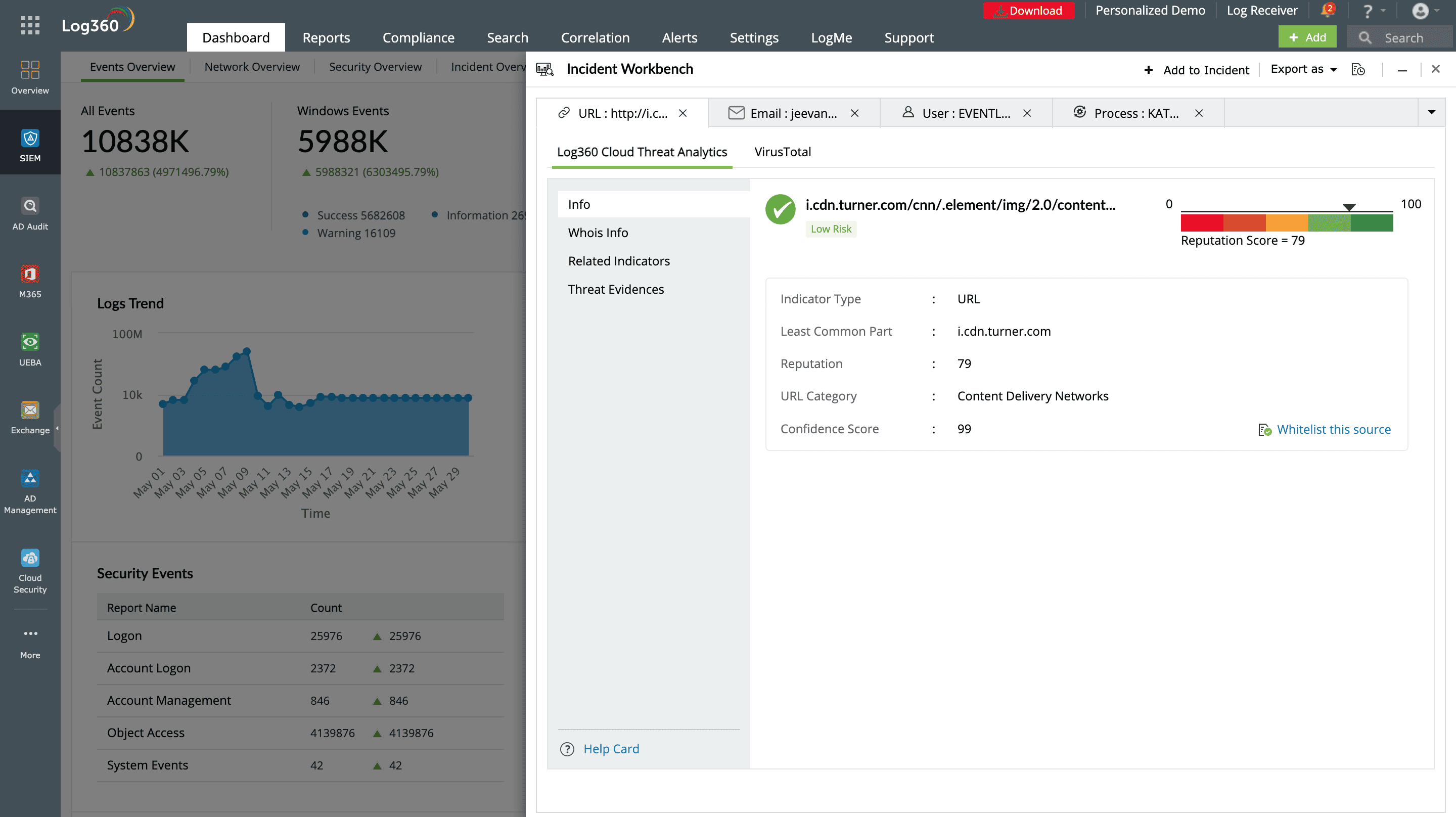Expand the indicator tabs overflow arrow
The width and height of the screenshot is (1456, 817).
[1432, 112]
